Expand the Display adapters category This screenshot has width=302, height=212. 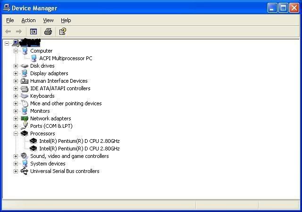[16, 73]
